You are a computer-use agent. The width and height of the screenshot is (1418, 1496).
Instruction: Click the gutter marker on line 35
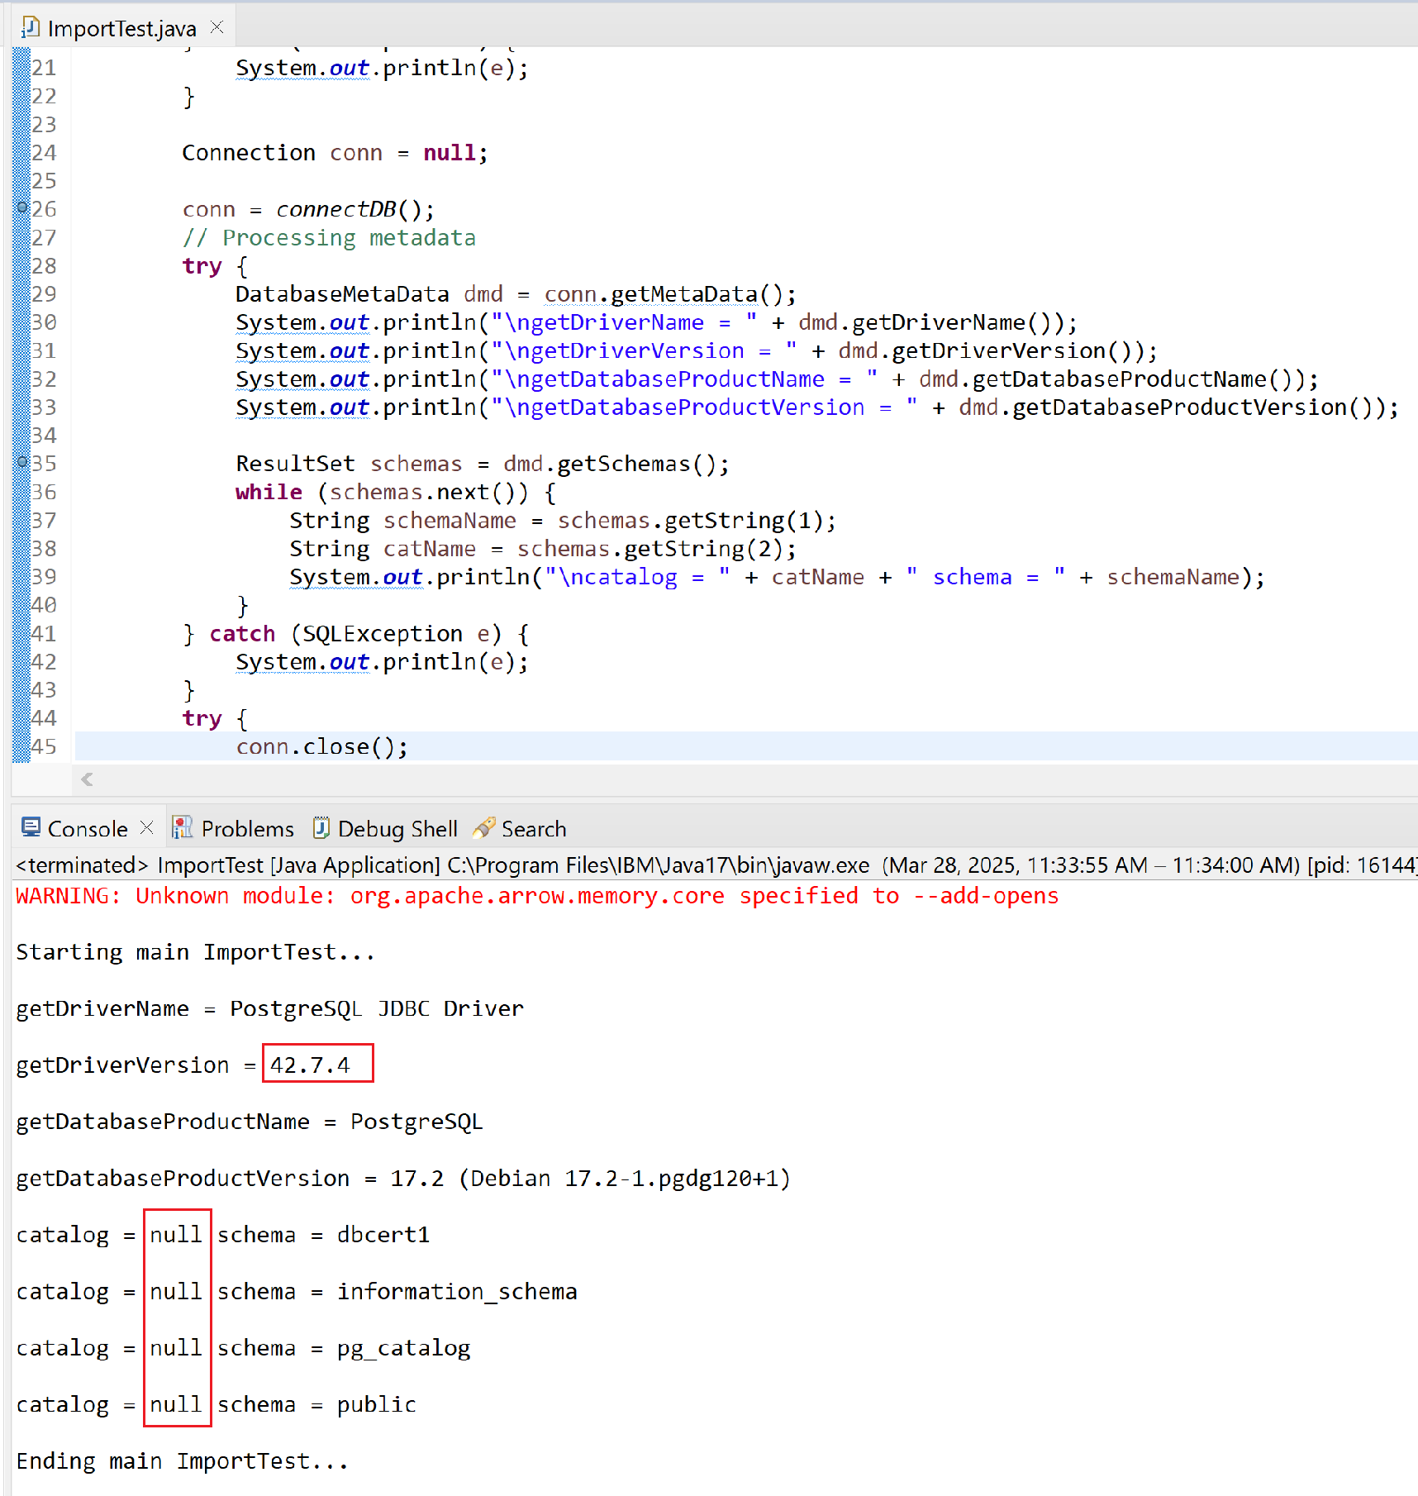point(22,463)
